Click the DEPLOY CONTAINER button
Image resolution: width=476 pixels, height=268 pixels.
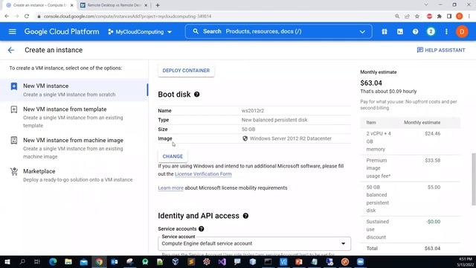tap(186, 71)
